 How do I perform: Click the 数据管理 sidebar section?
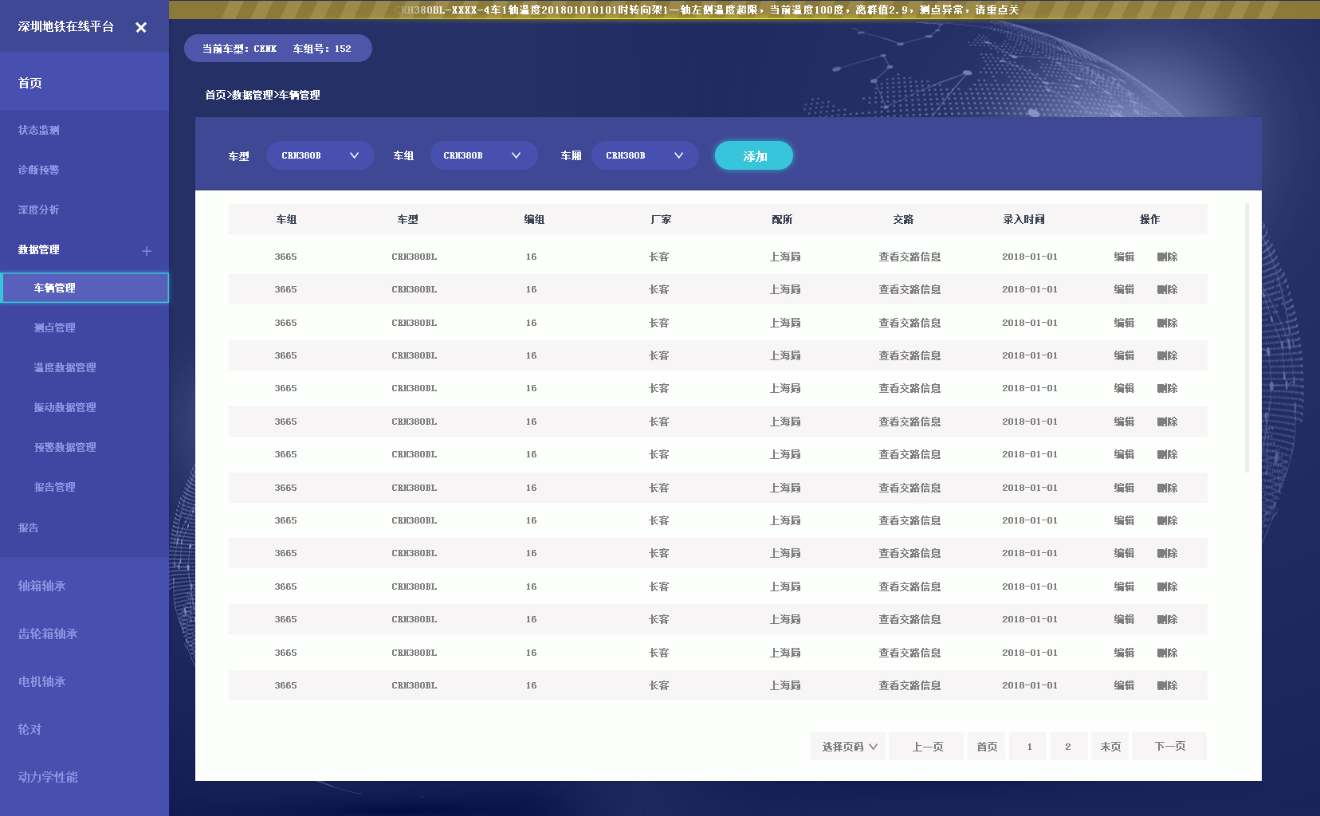tap(39, 249)
